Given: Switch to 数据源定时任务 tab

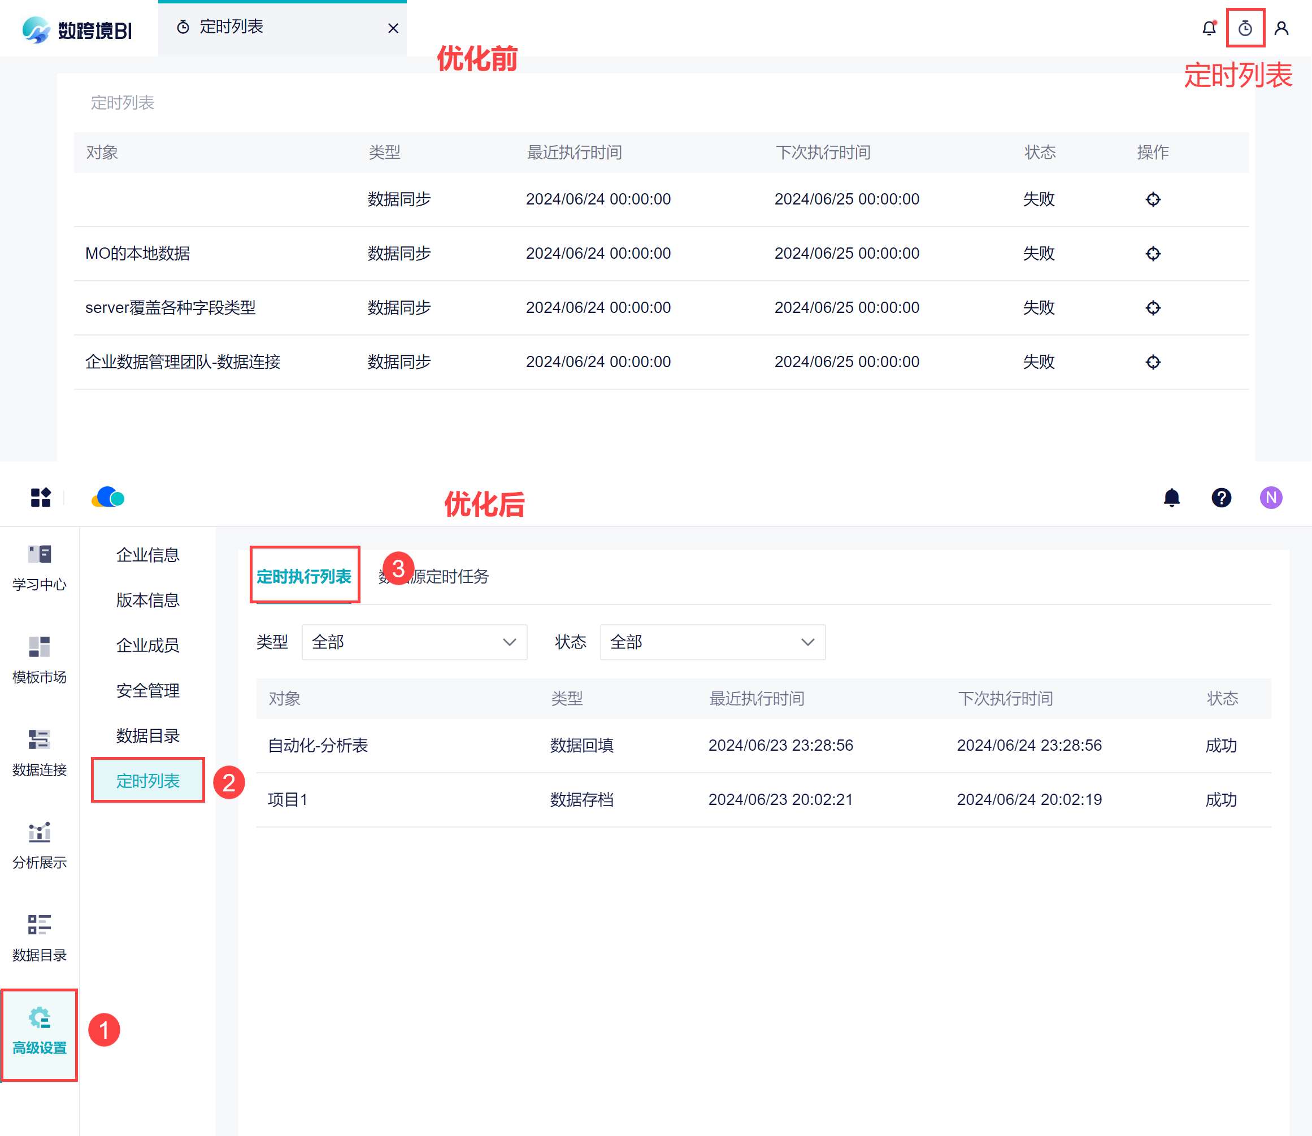Looking at the screenshot, I should click(x=444, y=576).
